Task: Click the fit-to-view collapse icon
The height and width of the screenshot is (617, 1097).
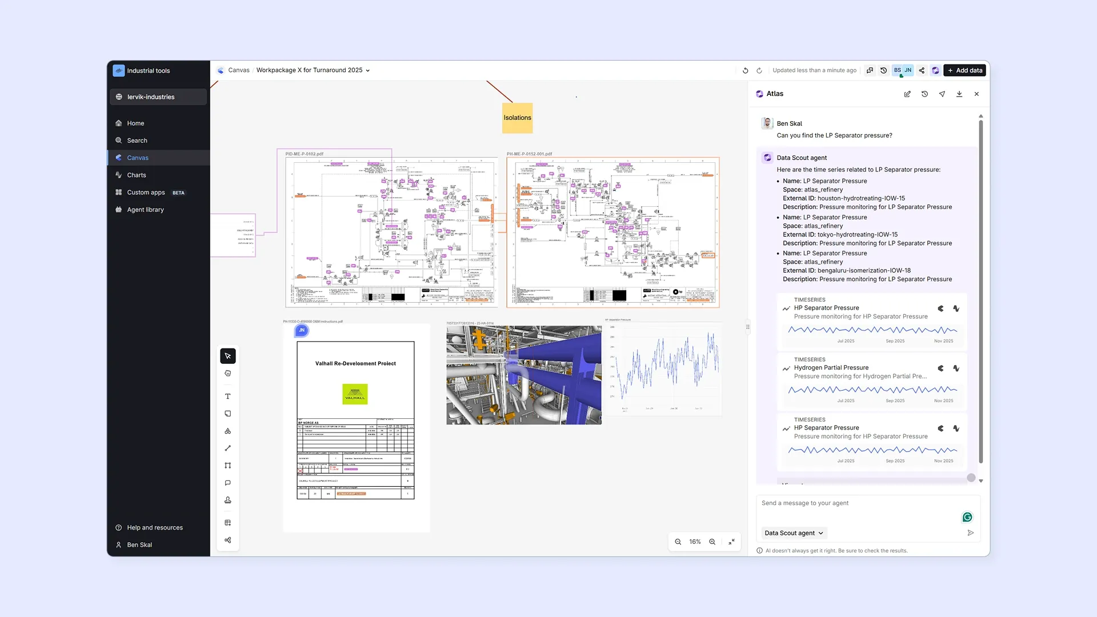Action: pyautogui.click(x=731, y=542)
